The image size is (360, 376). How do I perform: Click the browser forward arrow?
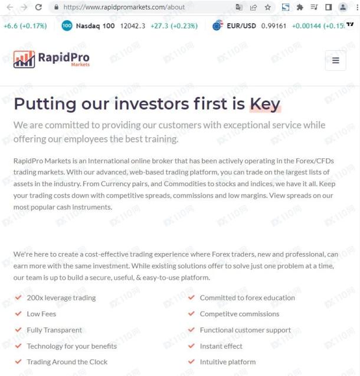tap(24, 7)
